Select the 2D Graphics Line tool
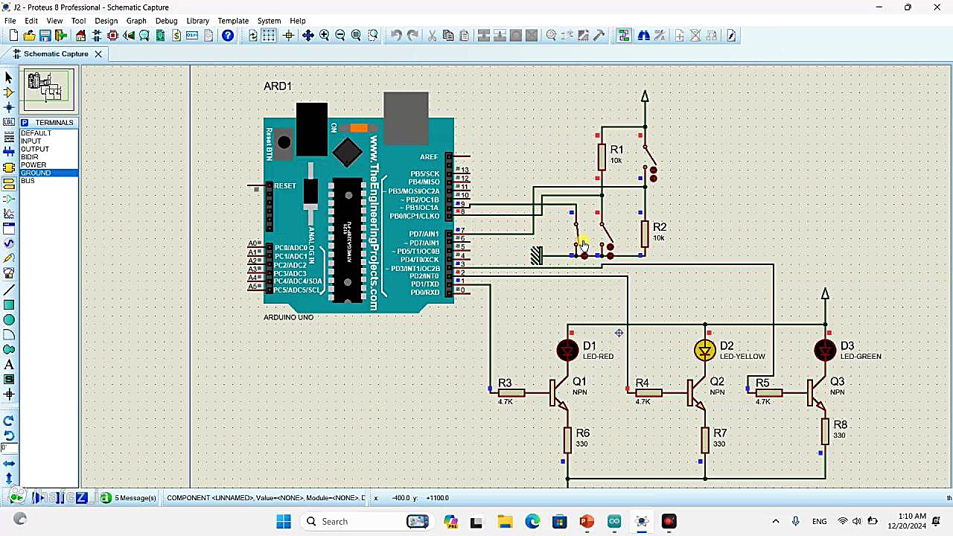 tap(9, 290)
